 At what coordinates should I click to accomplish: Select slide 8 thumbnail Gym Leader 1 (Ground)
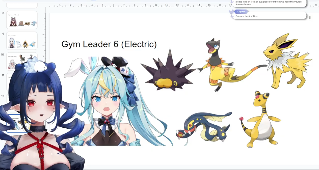click(x=22, y=20)
